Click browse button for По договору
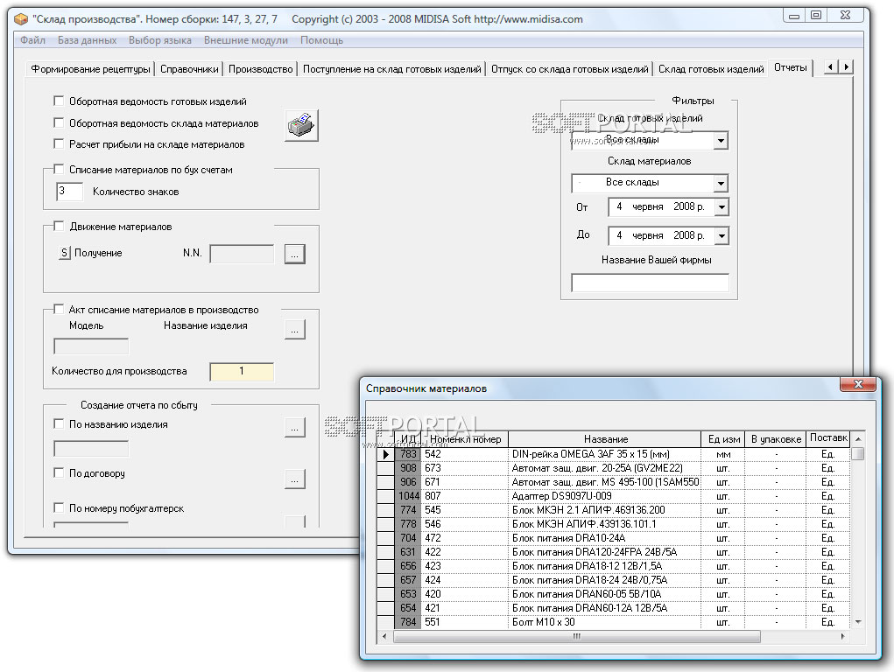Screen dimensions: 894x672 pos(295,479)
